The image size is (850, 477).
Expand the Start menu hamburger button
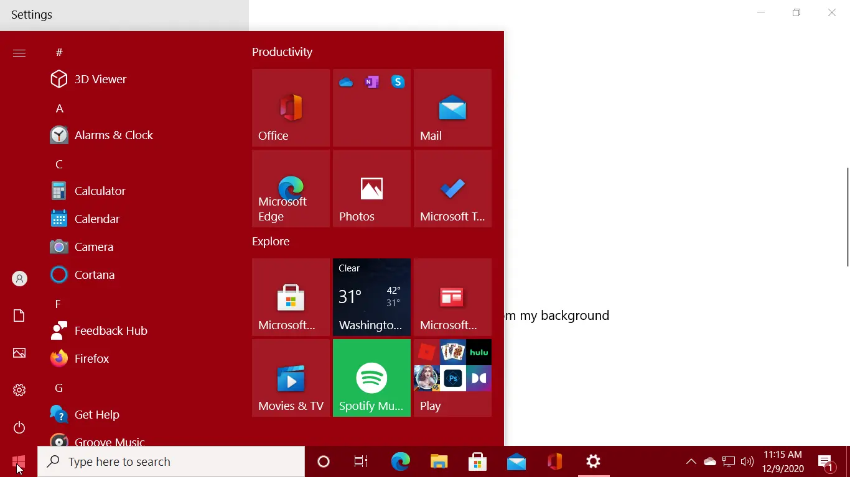(19, 53)
